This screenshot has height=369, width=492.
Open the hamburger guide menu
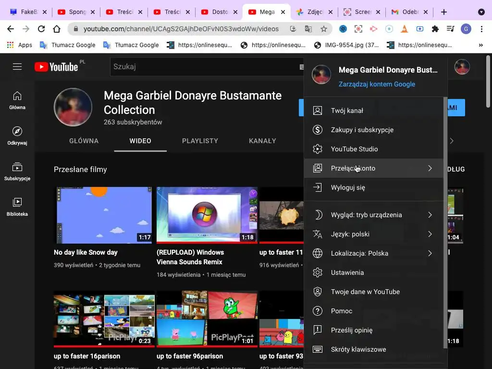[x=17, y=66]
